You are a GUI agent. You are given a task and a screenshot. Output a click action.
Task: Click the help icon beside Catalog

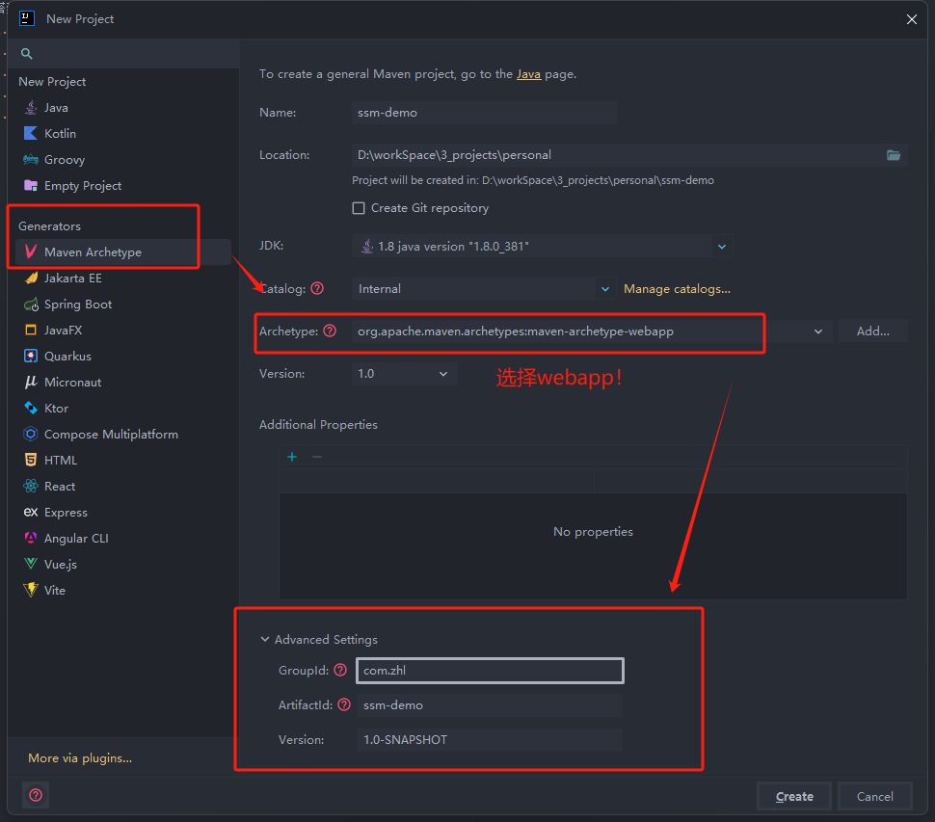pyautogui.click(x=317, y=288)
